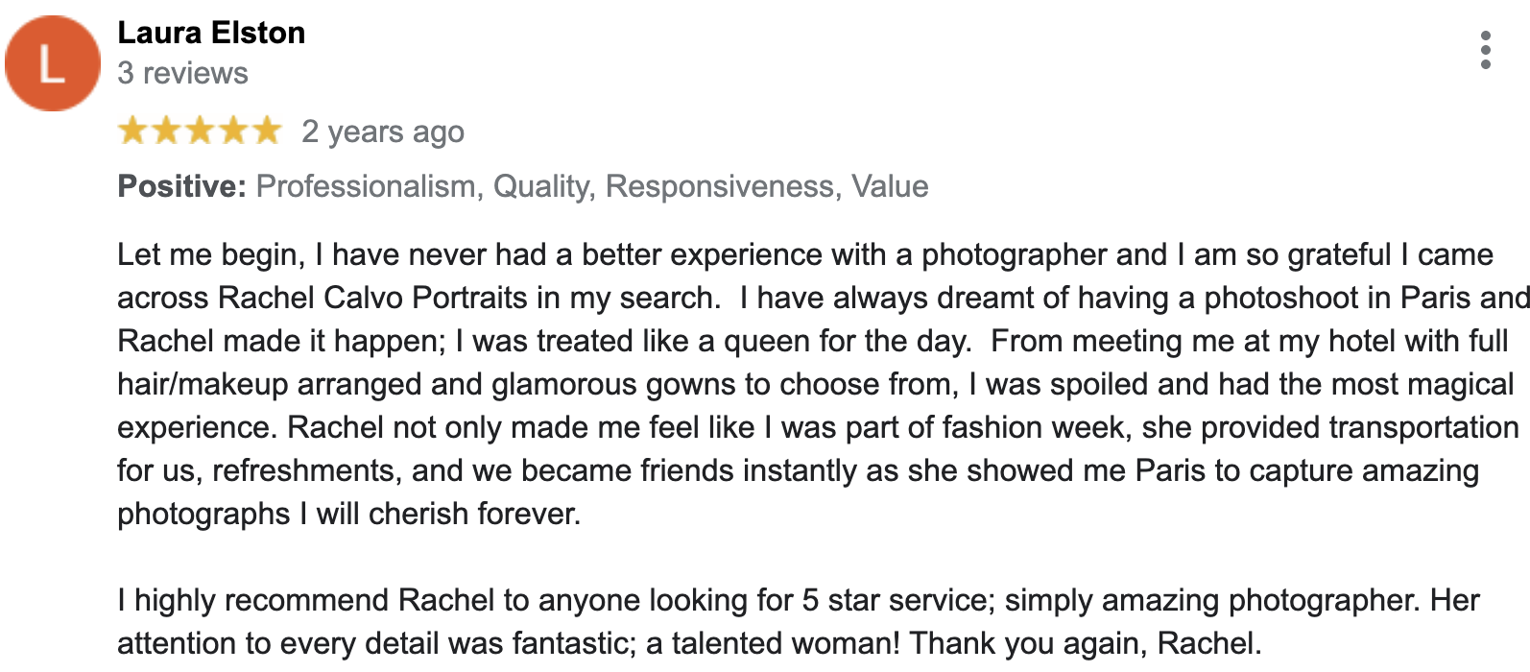
Task: Click the bold "Positive:" label
Action: pos(182,186)
